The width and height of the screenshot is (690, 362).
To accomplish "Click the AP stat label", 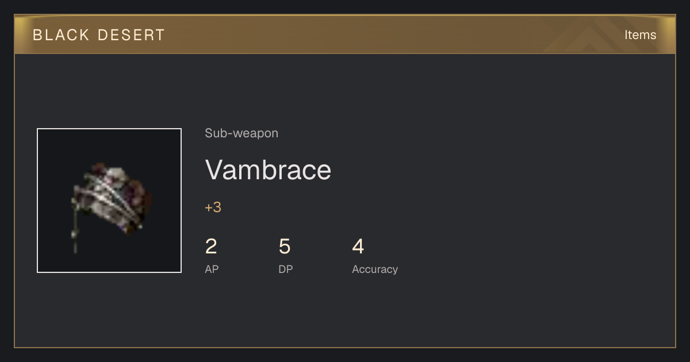I will (x=212, y=269).
